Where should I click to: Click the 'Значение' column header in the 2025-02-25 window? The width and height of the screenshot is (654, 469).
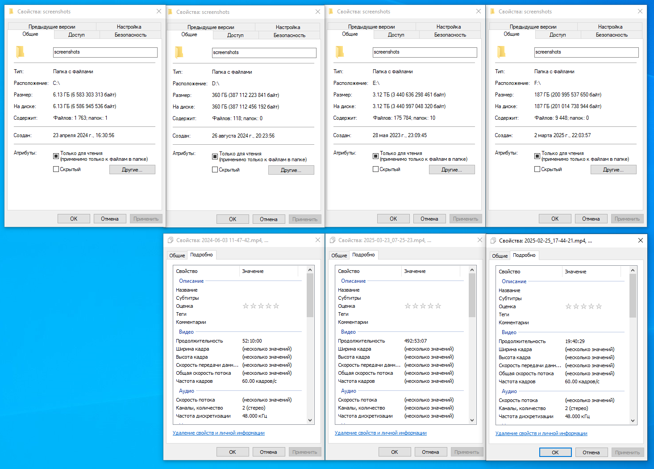592,272
